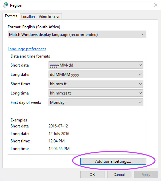
Task: Click the Additional settings button
Action: [x=113, y=161]
